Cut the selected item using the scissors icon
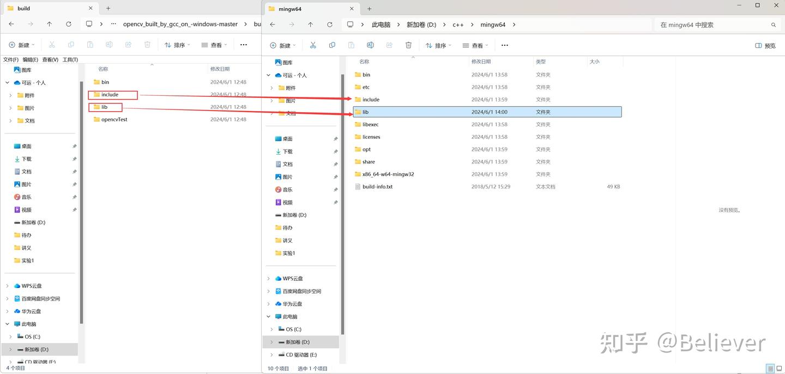The width and height of the screenshot is (785, 374). (313, 45)
